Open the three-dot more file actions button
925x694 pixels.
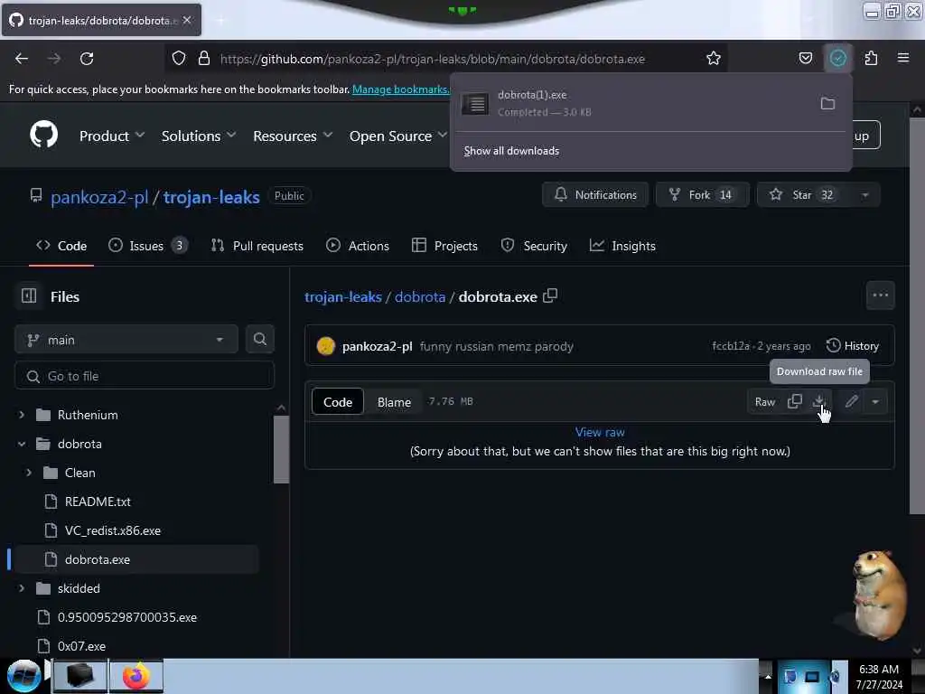[880, 295]
